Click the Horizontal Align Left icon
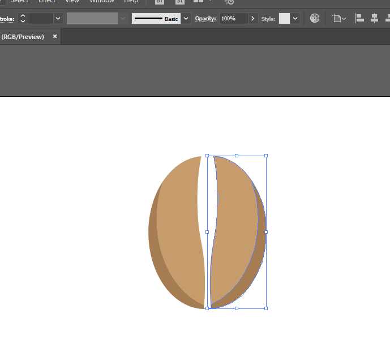The image size is (390, 352). (359, 19)
